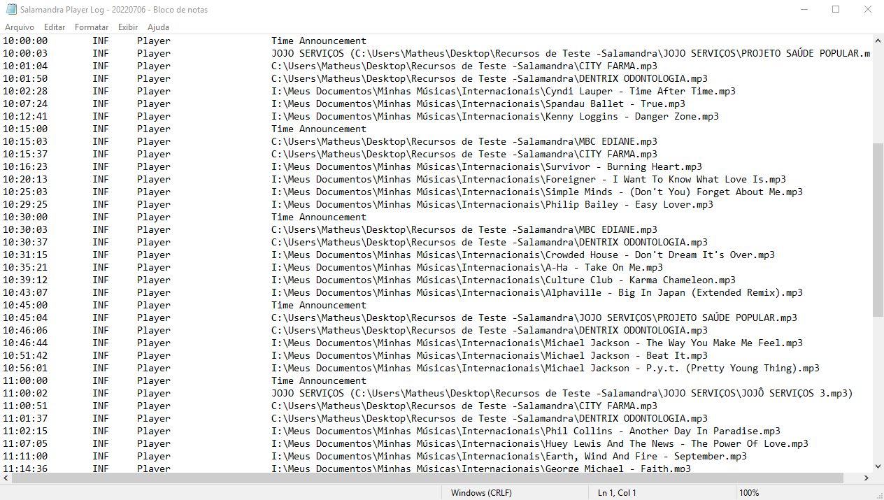Screen dimensions: 884x500
Task: Click the Huey Lewis - The Power Of Love line
Action: (406, 444)
